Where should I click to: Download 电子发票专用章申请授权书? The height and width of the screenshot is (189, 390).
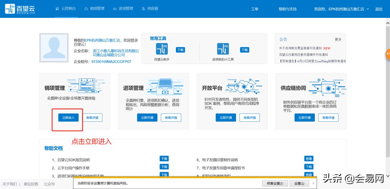[x=309, y=167]
